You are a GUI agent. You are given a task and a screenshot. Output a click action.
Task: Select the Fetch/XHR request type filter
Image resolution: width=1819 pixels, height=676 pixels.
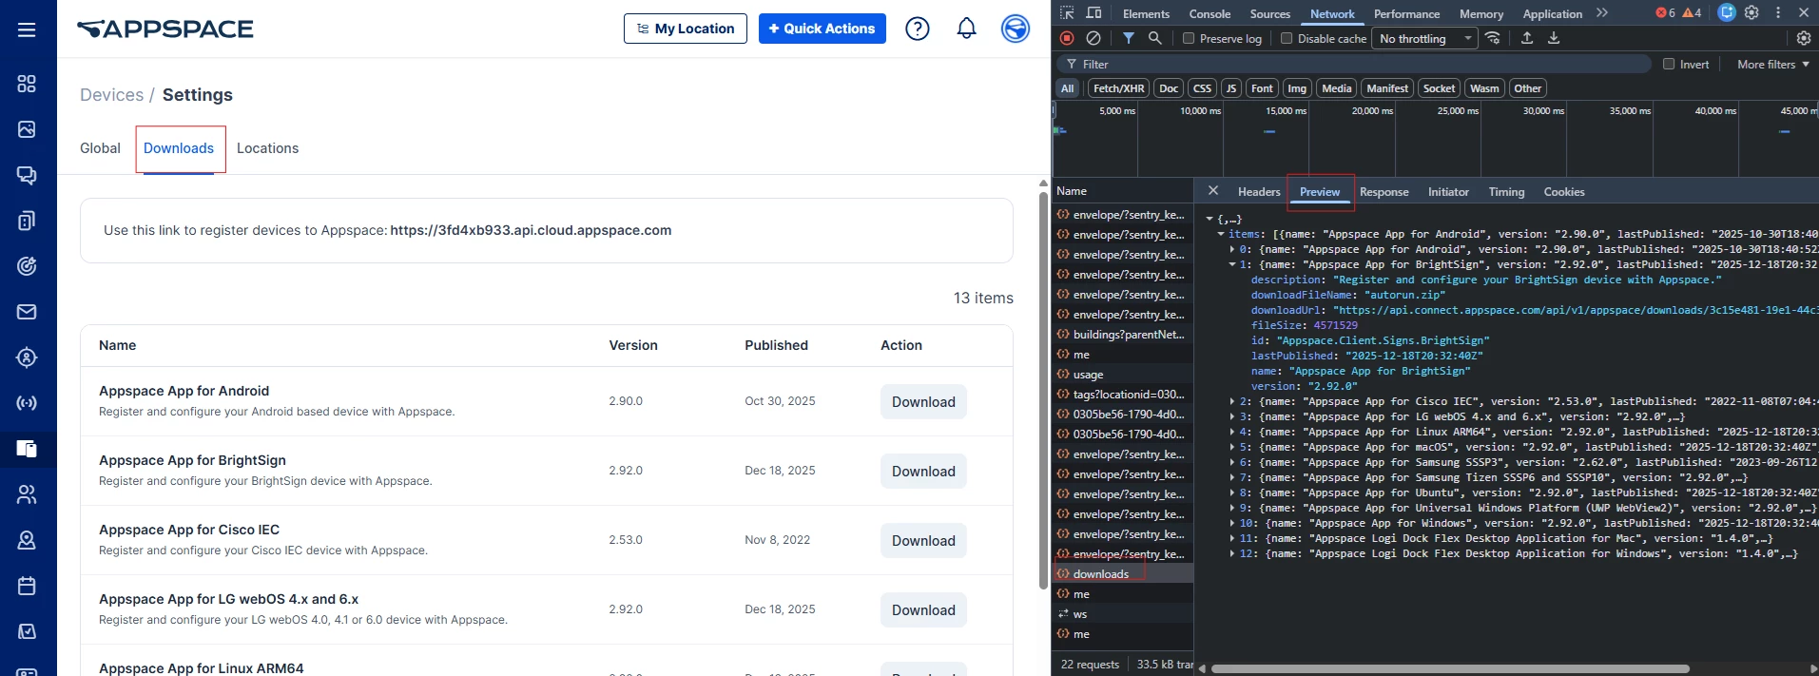(x=1118, y=88)
